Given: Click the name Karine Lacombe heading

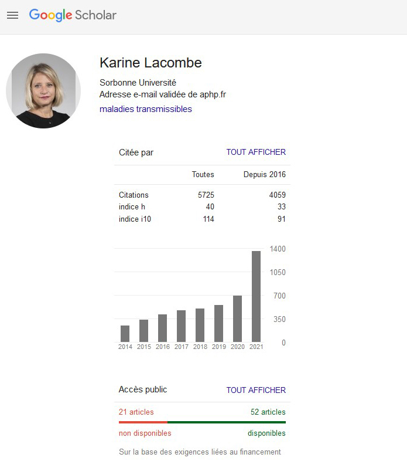Looking at the screenshot, I should click(151, 63).
